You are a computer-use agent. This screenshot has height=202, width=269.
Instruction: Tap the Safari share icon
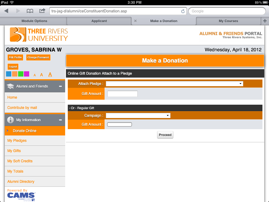coord(42,11)
